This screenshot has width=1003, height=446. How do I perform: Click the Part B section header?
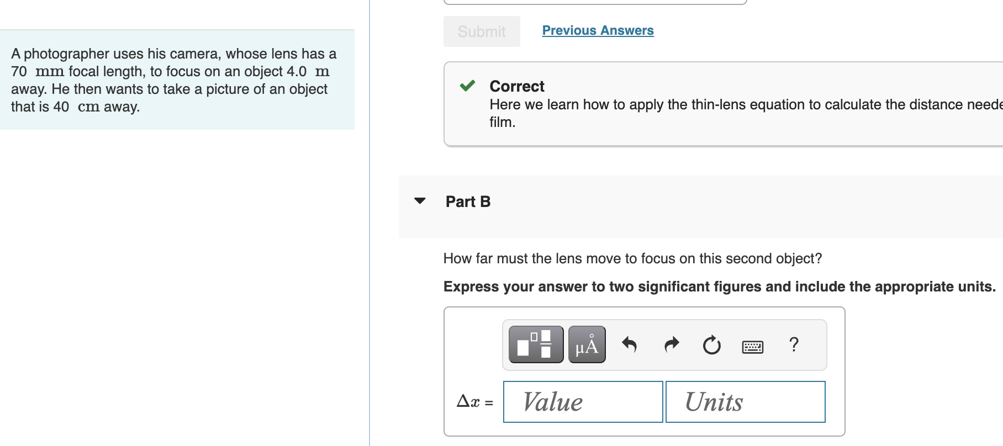pyautogui.click(x=468, y=201)
